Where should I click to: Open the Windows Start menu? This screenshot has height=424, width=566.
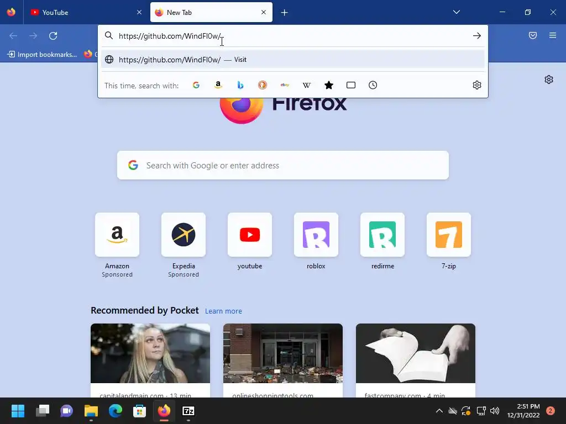coord(18,411)
